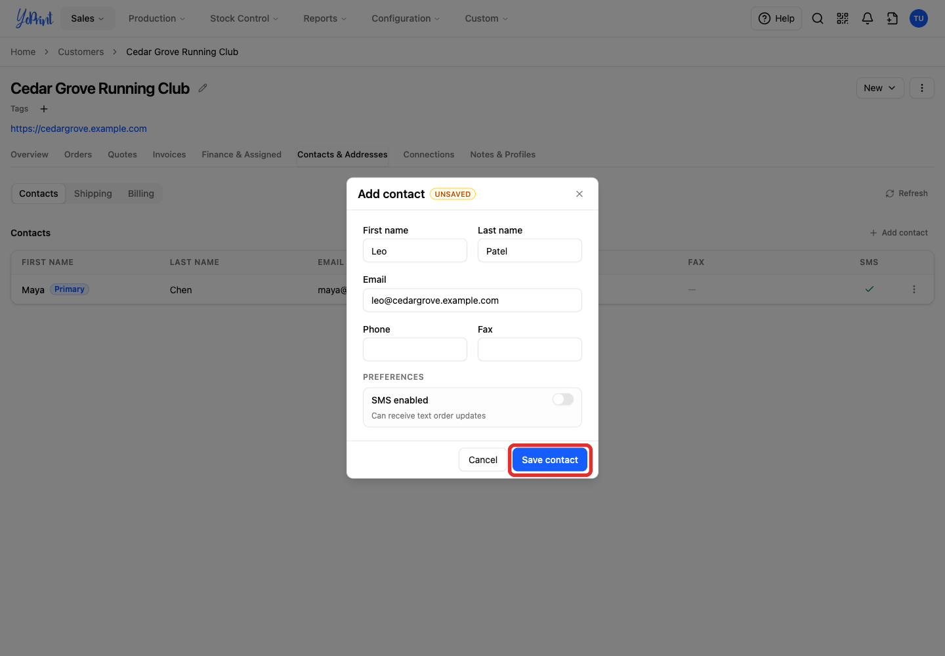Toggle the SMS enabled switch

563,400
